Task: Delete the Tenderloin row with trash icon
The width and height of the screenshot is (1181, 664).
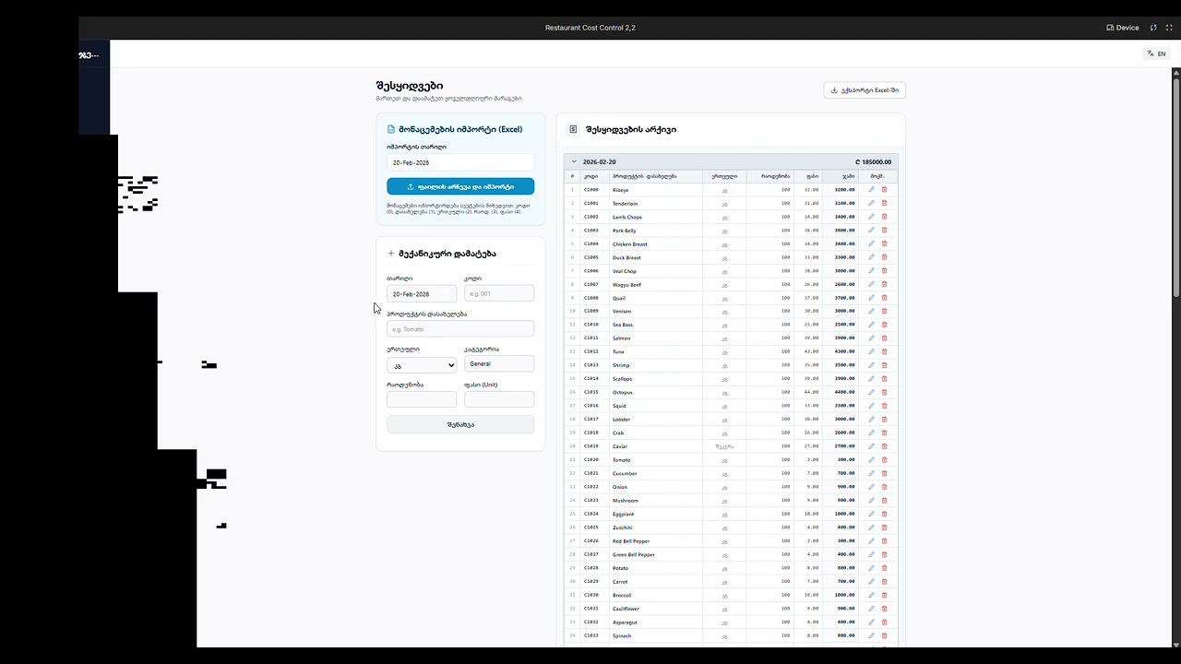Action: pos(884,204)
